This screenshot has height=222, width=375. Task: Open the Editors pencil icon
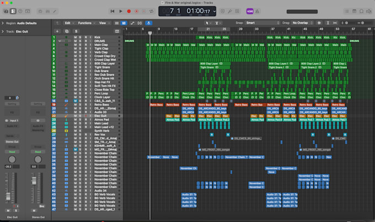pyautogui.click(x=55, y=11)
